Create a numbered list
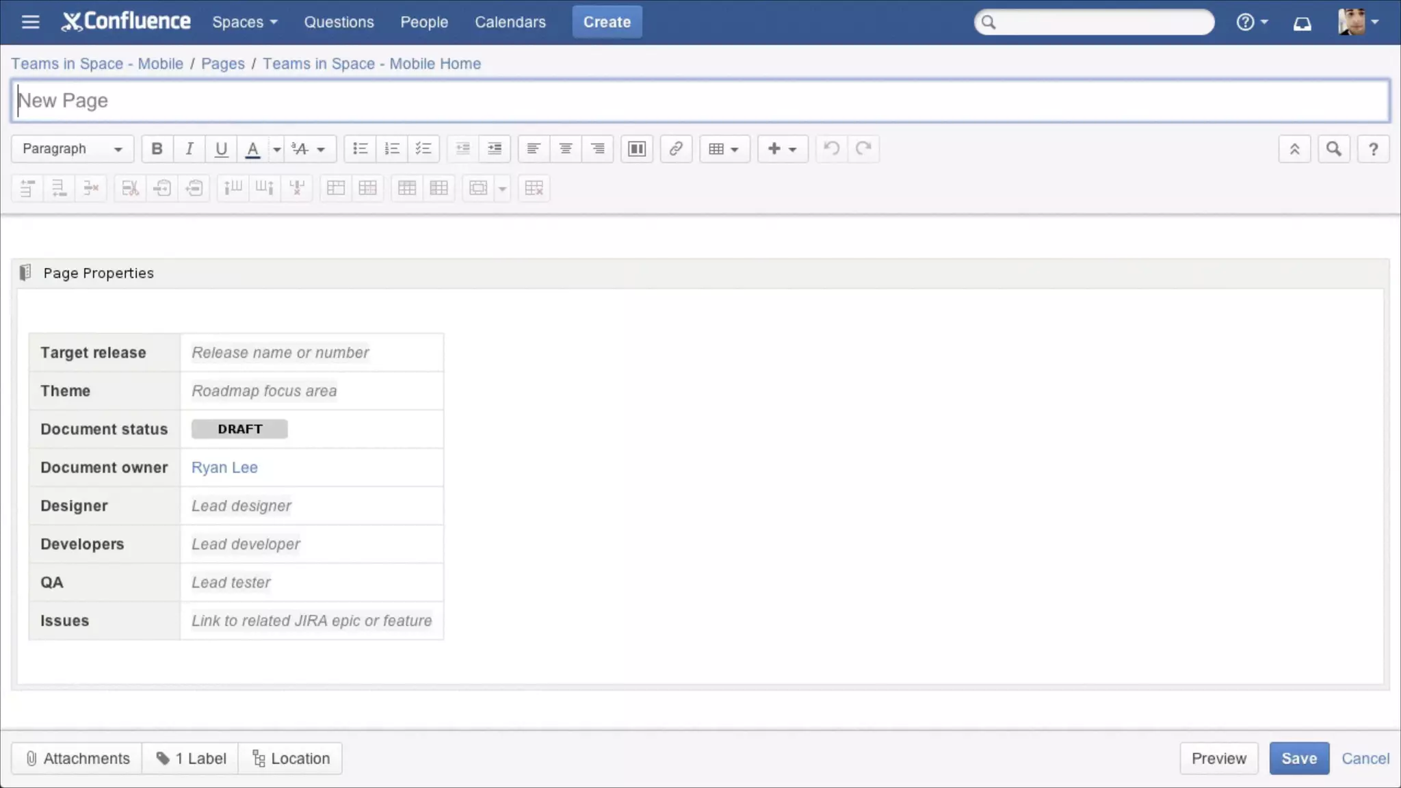The image size is (1401, 788). pos(391,148)
